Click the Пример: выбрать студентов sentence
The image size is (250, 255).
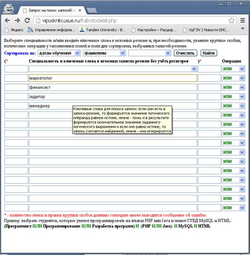(118, 221)
